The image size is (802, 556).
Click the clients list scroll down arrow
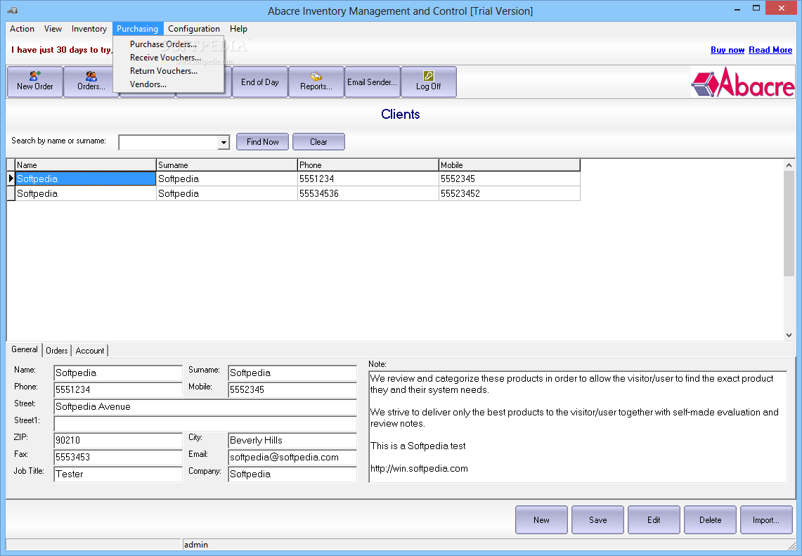[x=789, y=335]
